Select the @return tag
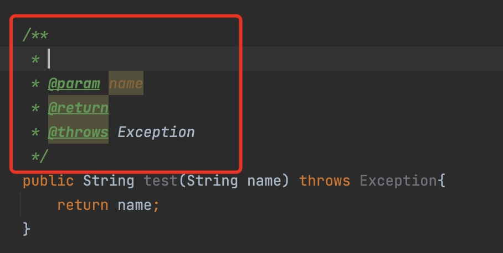 (x=78, y=108)
